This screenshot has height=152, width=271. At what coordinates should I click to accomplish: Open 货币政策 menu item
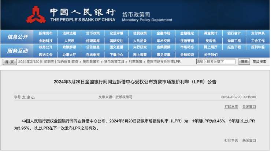(93, 33)
